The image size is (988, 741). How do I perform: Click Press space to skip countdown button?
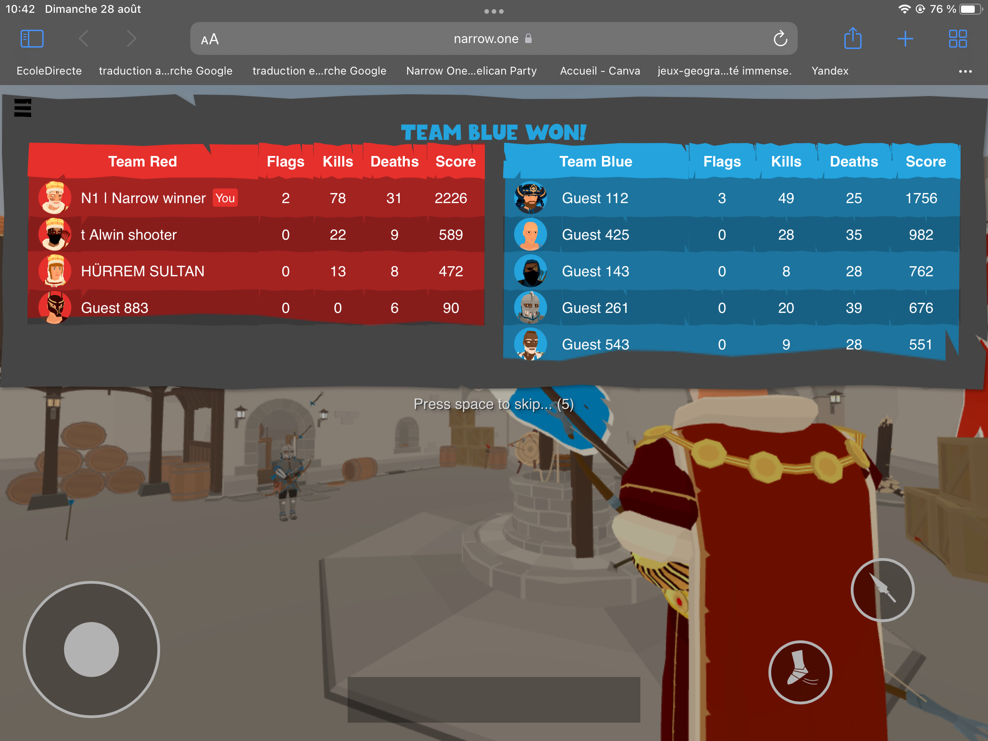[494, 404]
